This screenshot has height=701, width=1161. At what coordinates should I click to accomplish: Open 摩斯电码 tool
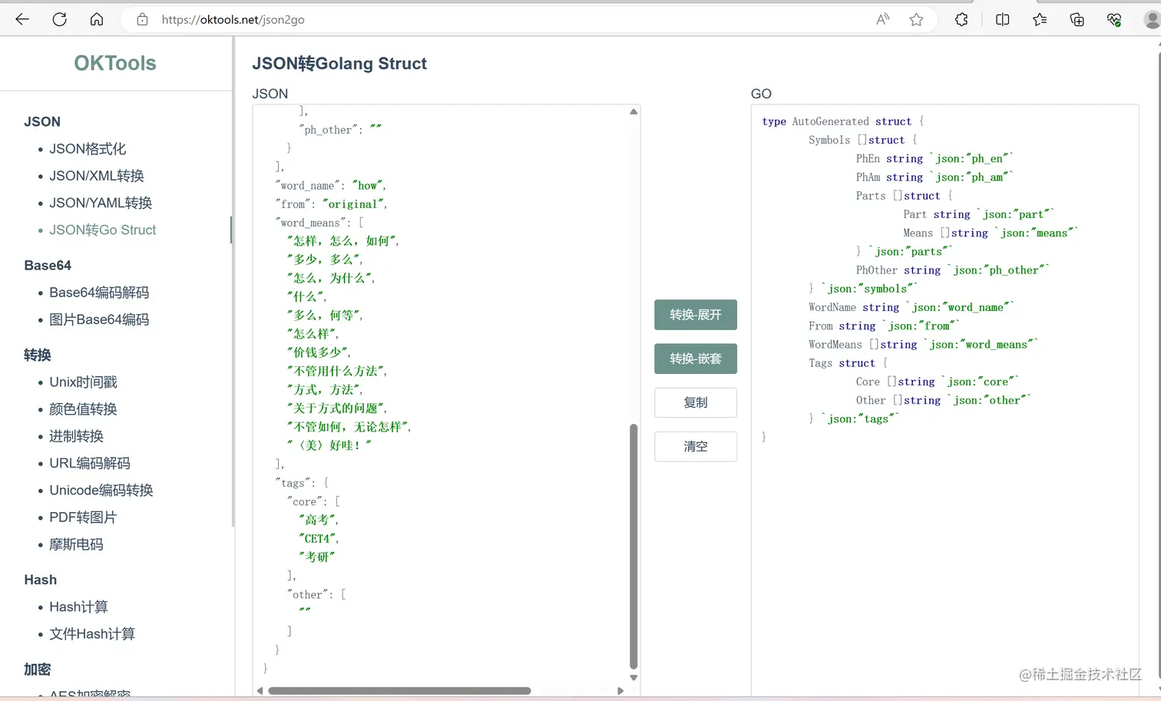click(x=76, y=544)
